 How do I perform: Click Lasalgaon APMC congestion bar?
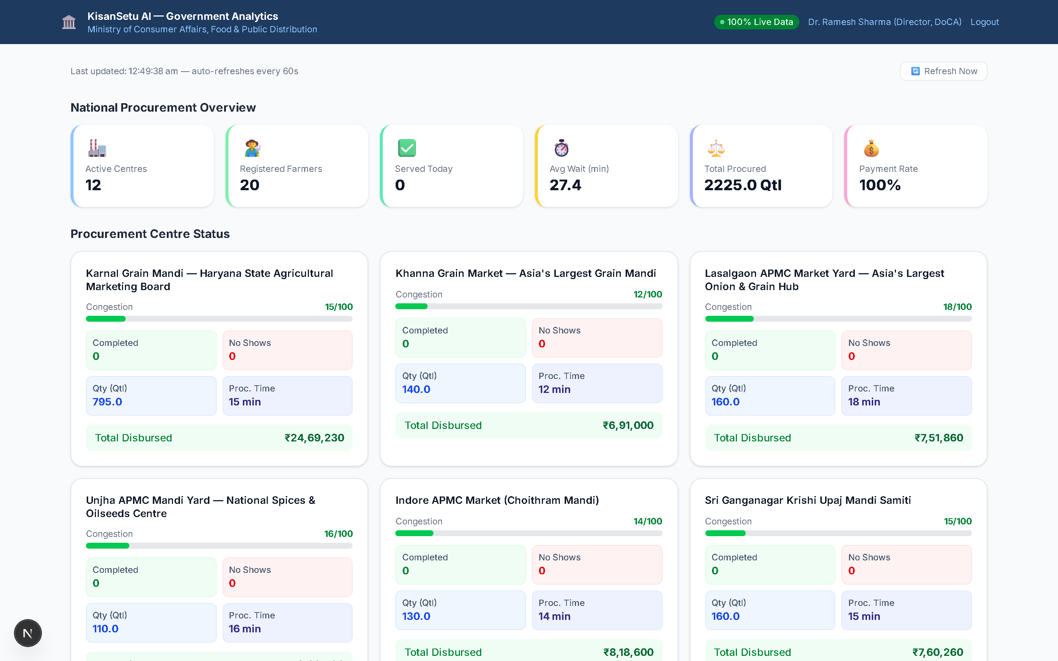838,319
